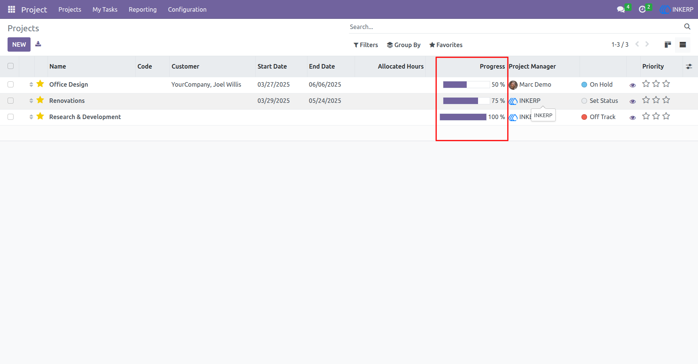698x364 pixels.
Task: Set first priority star for Office Design
Action: (x=646, y=84)
